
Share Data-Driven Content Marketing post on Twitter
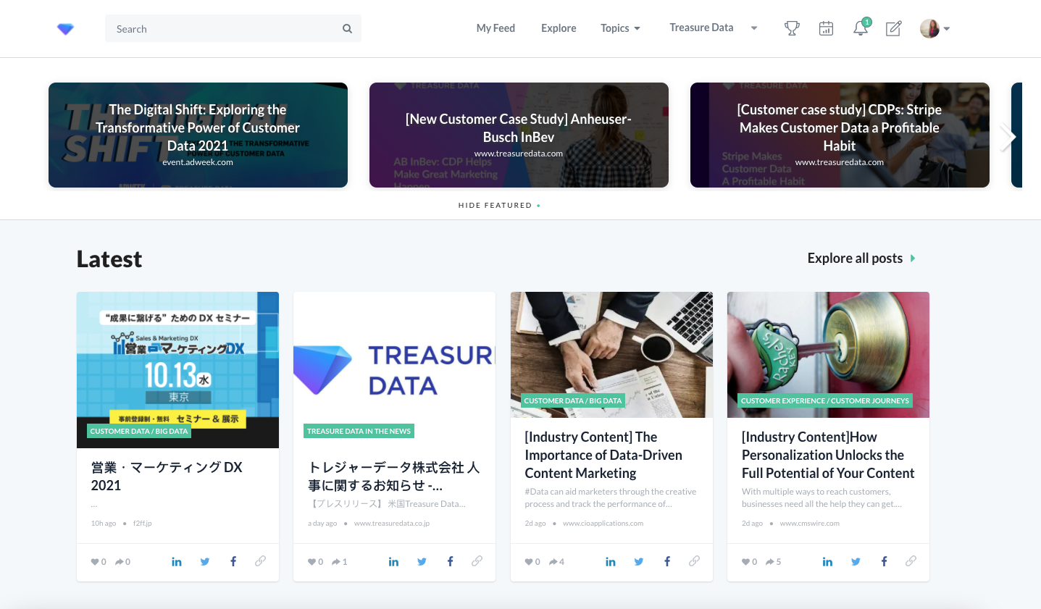pyautogui.click(x=639, y=561)
